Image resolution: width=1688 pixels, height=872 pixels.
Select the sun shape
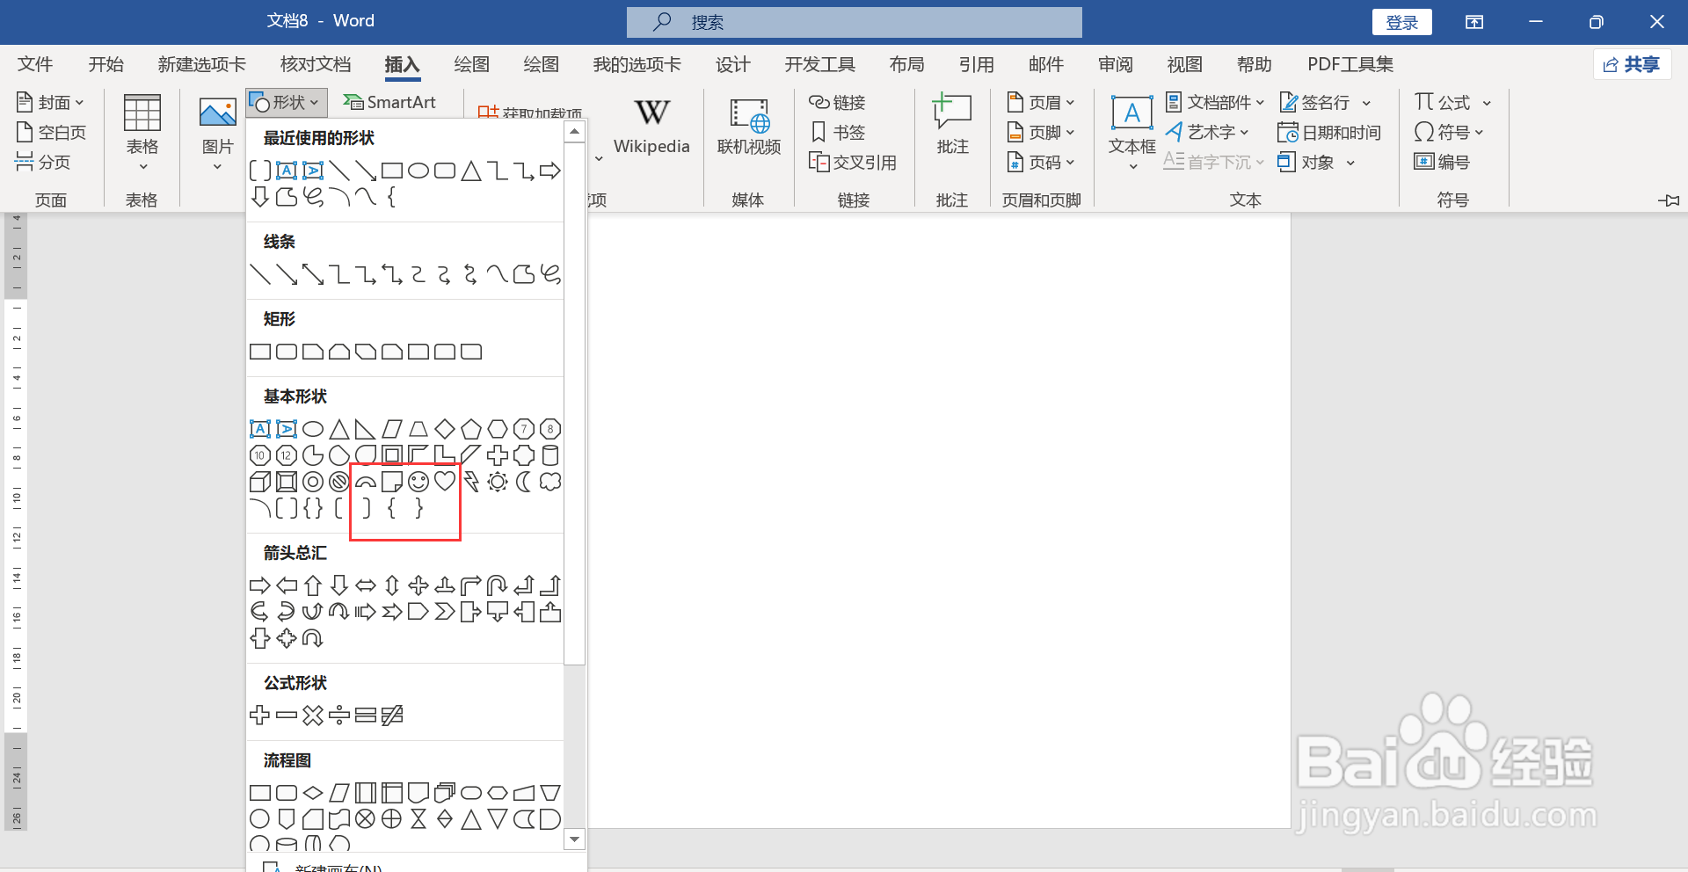click(x=498, y=482)
